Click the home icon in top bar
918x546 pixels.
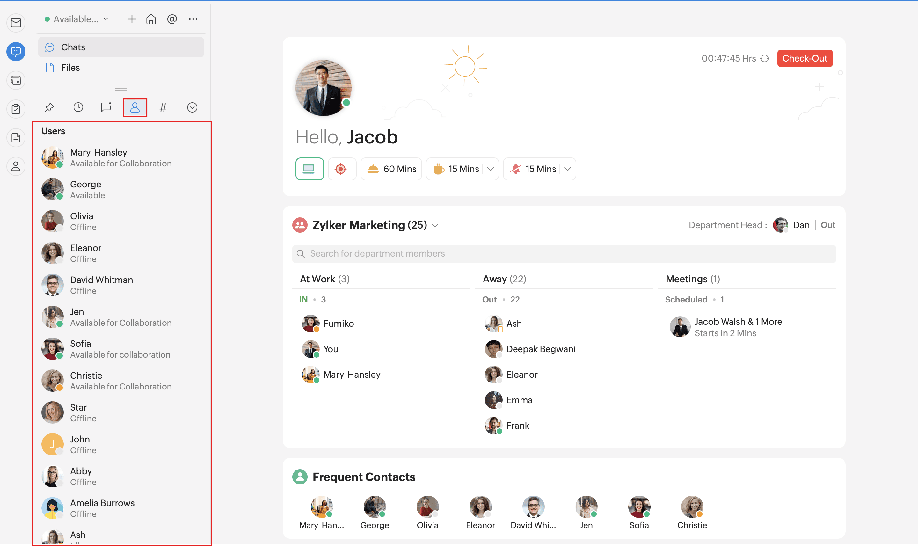(151, 19)
